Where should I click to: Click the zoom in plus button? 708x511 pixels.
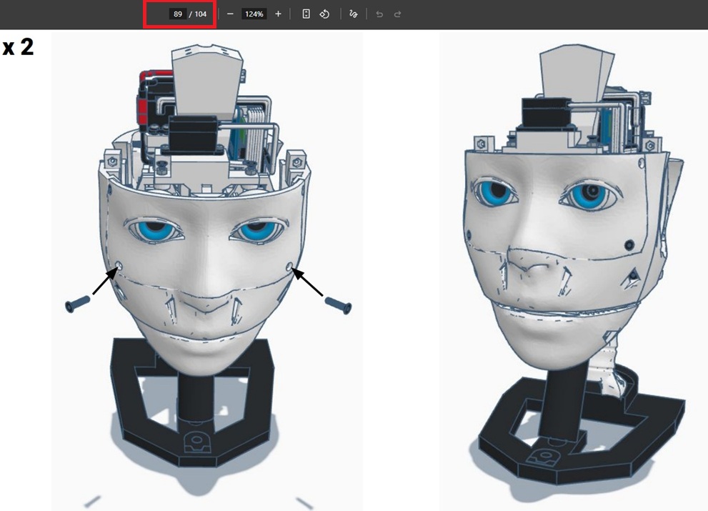[x=278, y=14]
